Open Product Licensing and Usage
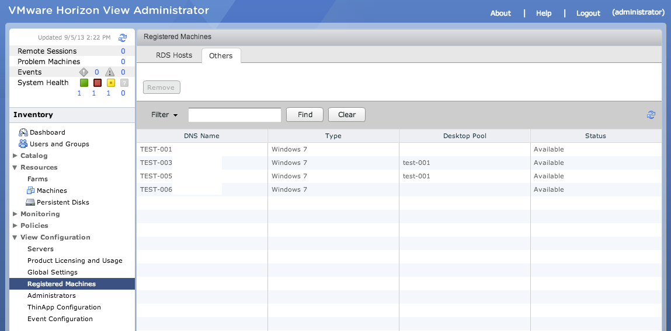 (x=75, y=260)
